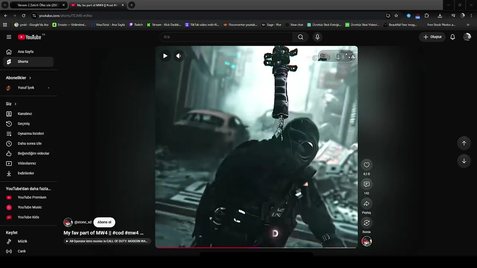Open the Yusuf İpek subscription channel
This screenshot has width=477, height=268.
pyautogui.click(x=28, y=88)
